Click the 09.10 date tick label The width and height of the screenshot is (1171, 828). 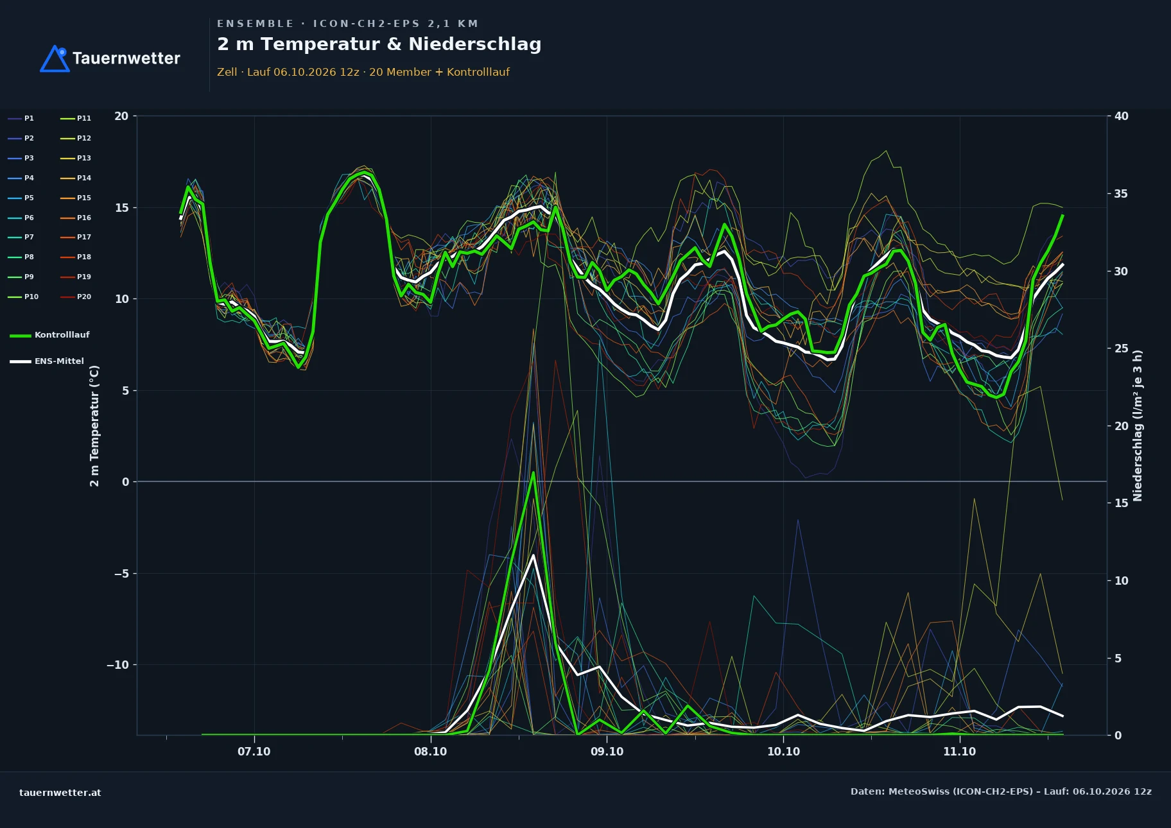coord(607,752)
